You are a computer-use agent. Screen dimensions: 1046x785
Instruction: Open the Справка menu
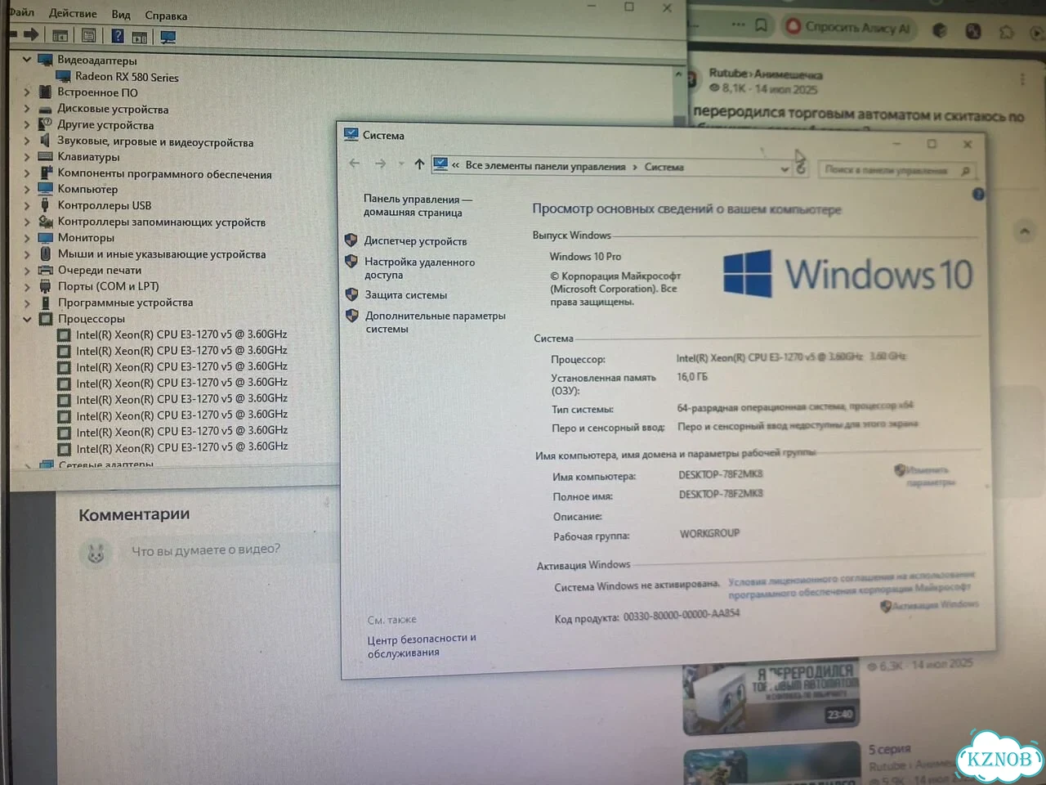(x=166, y=16)
